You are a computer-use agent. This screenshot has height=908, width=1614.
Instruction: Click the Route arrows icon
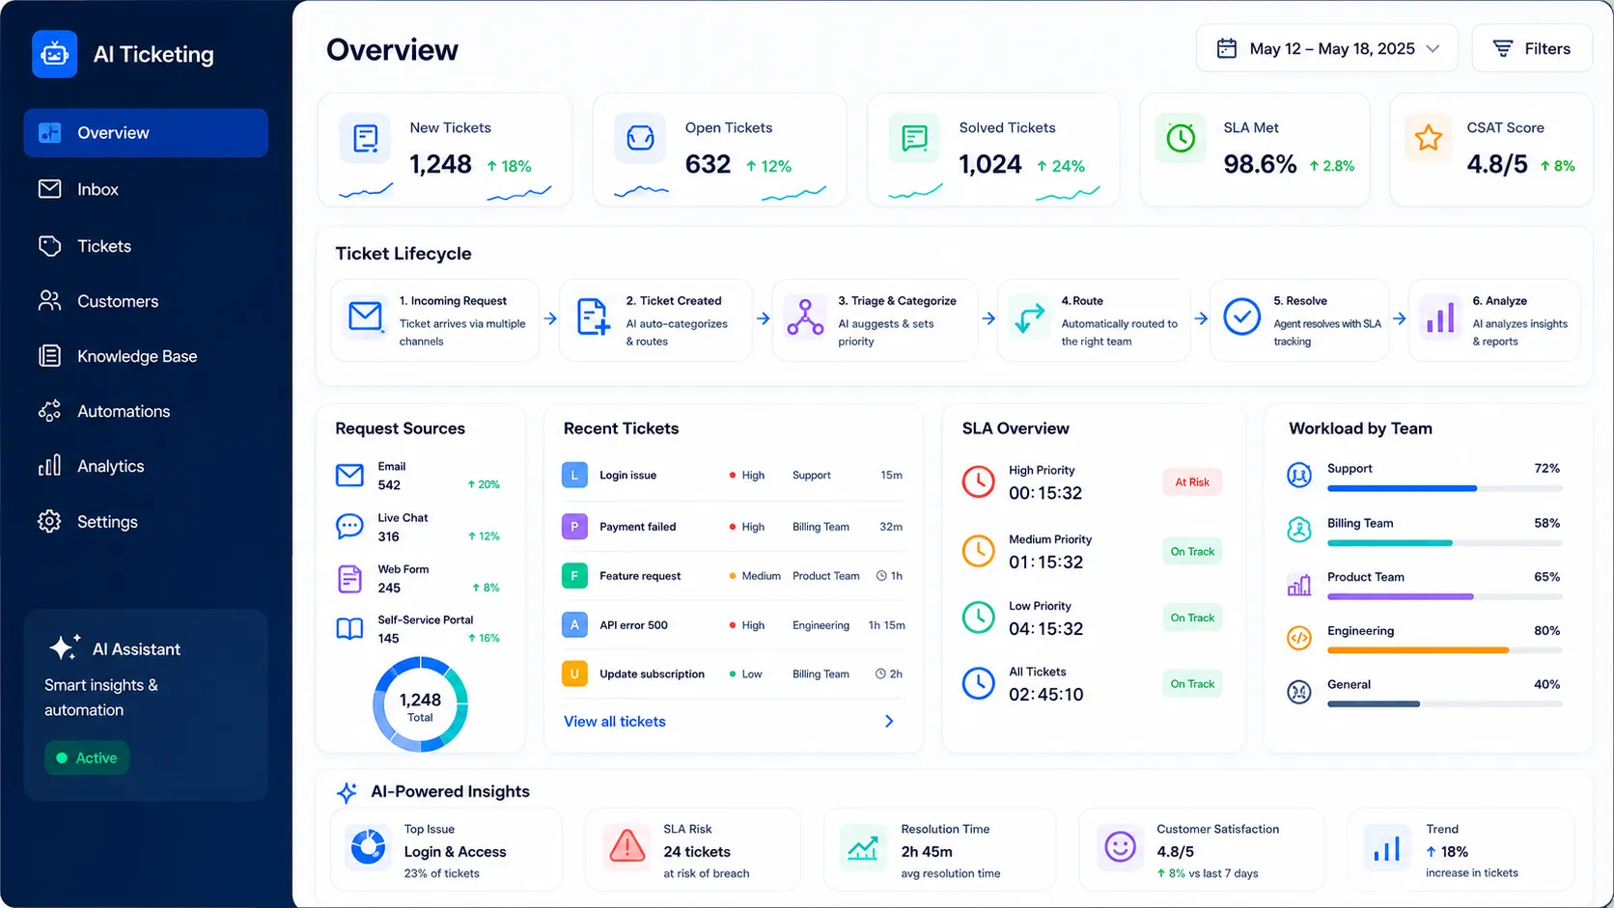pyautogui.click(x=1029, y=316)
